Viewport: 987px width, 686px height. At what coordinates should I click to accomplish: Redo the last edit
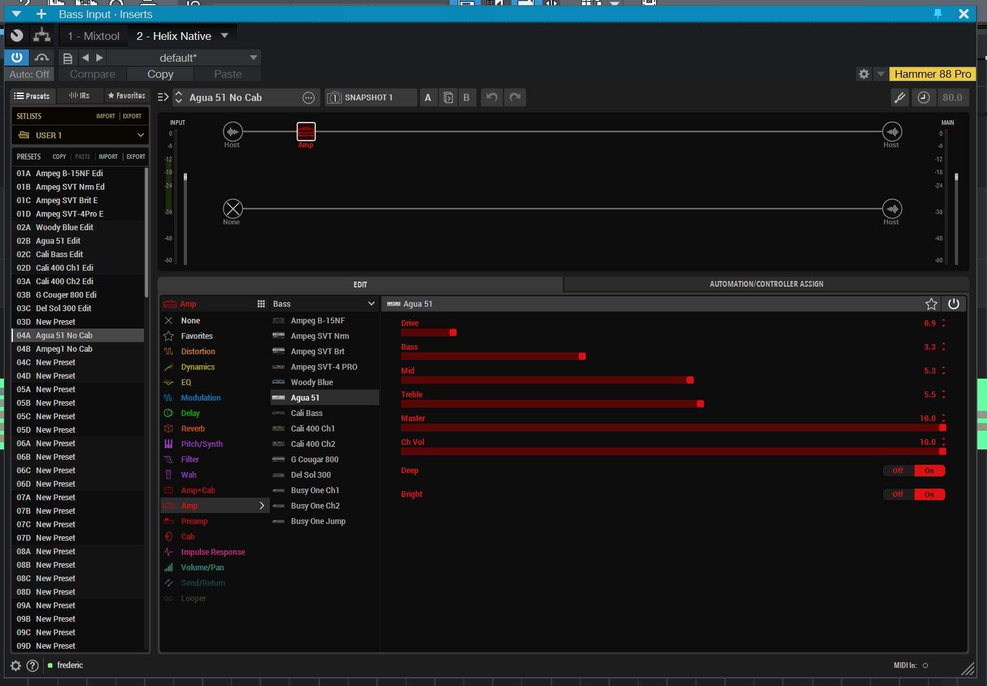(515, 97)
